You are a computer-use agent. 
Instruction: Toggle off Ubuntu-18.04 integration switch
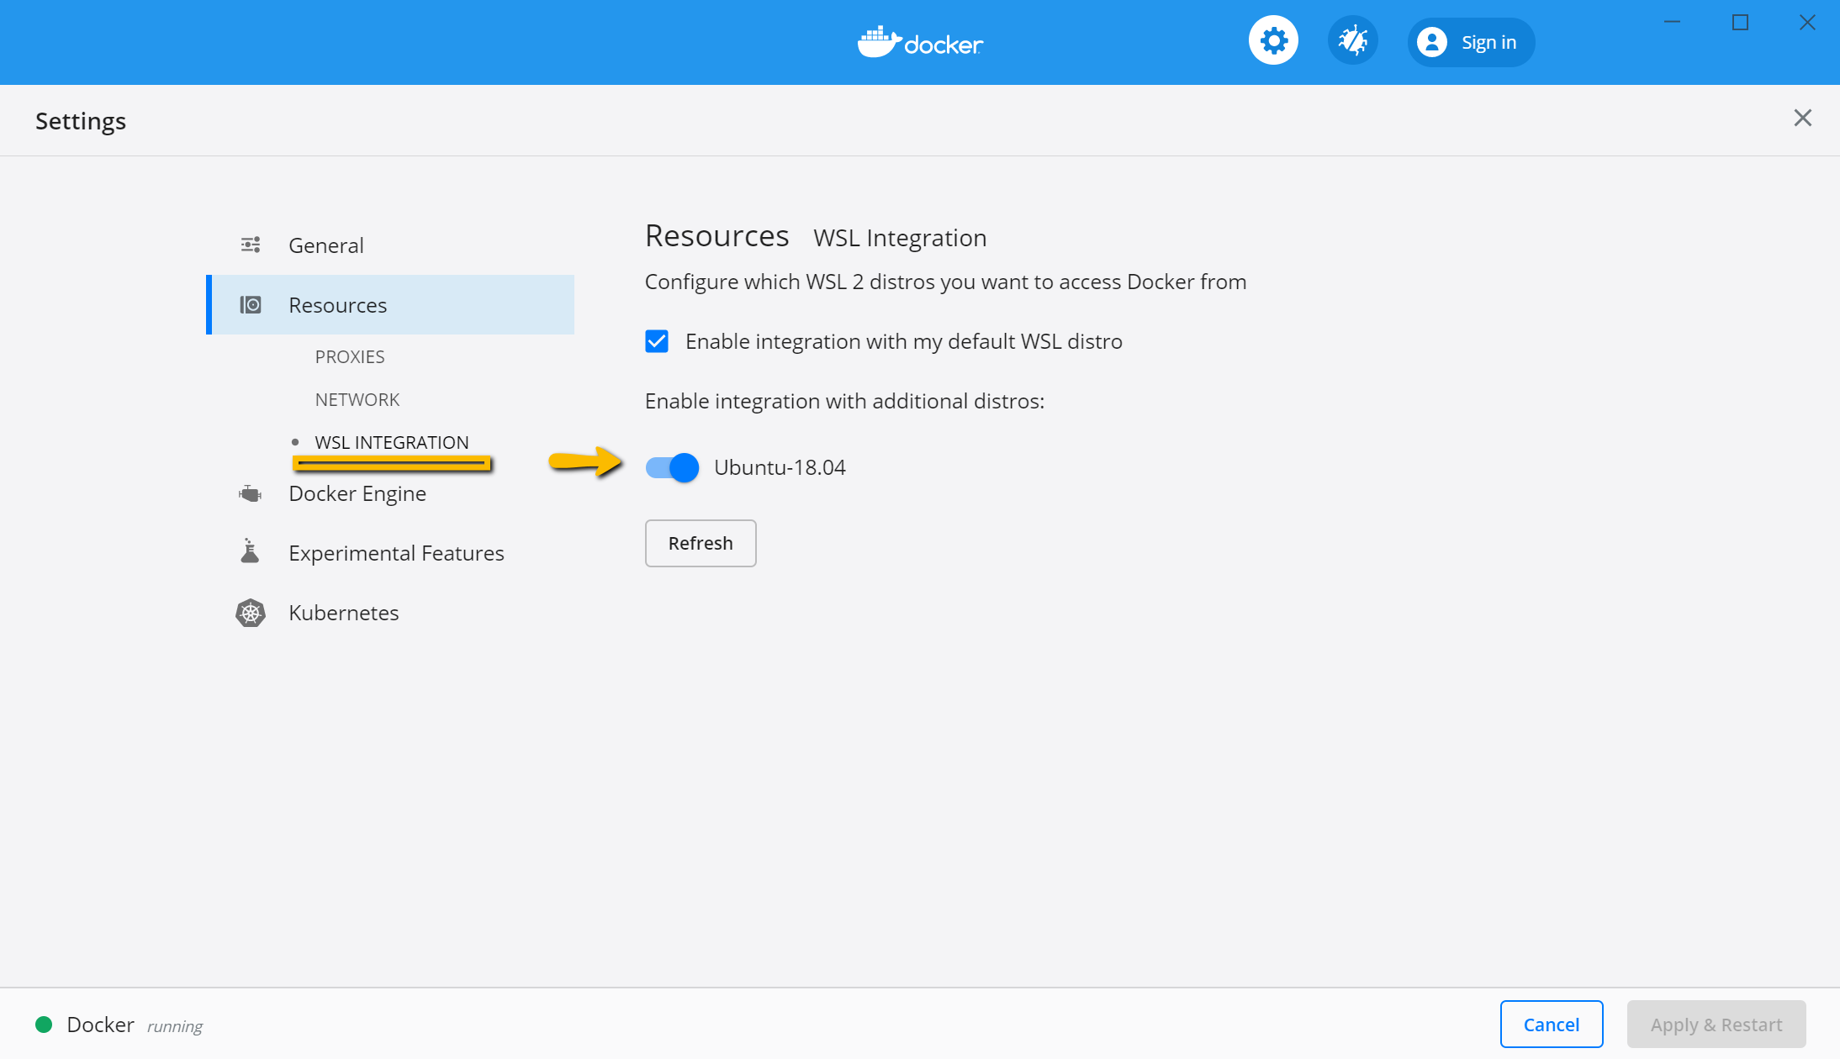click(x=672, y=467)
